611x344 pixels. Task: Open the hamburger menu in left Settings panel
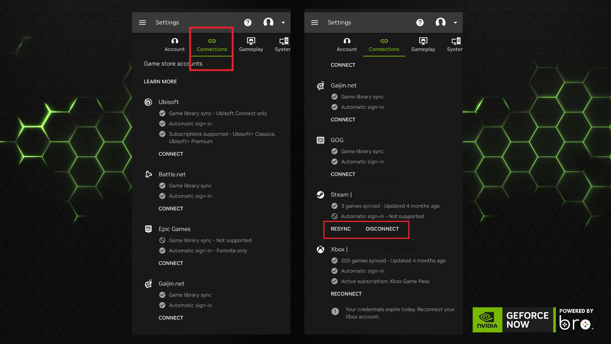(x=142, y=23)
